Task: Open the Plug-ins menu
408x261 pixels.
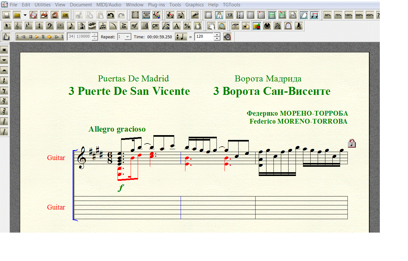Action: pyautogui.click(x=156, y=5)
